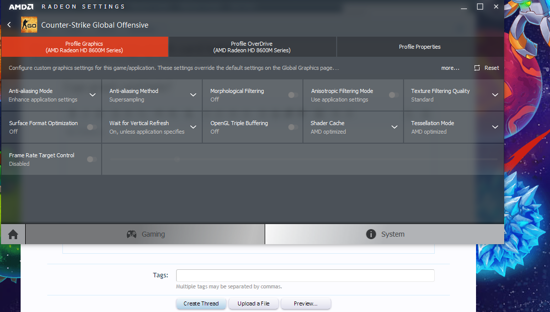Expand Anti-aliasing Method dropdown
The width and height of the screenshot is (550, 312).
tap(193, 95)
